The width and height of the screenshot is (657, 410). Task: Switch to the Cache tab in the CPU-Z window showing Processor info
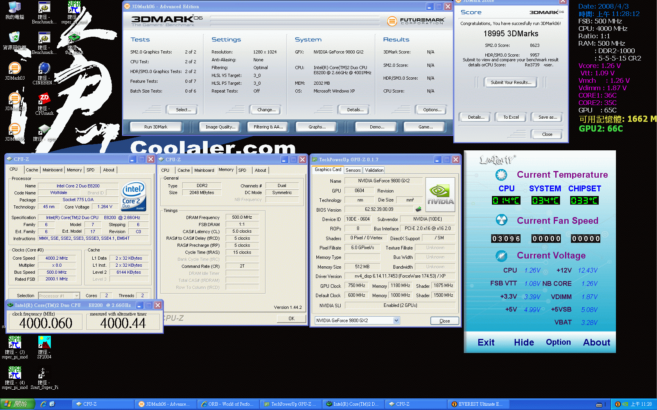(32, 170)
